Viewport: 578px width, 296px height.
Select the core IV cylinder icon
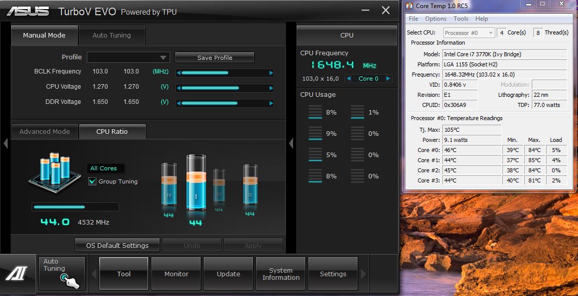click(x=169, y=184)
